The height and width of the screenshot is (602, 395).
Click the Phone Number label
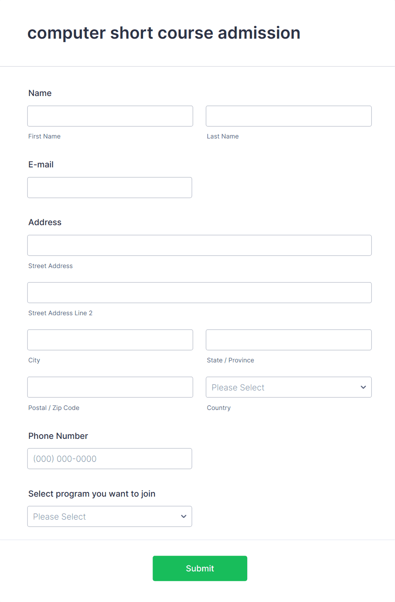coord(58,436)
